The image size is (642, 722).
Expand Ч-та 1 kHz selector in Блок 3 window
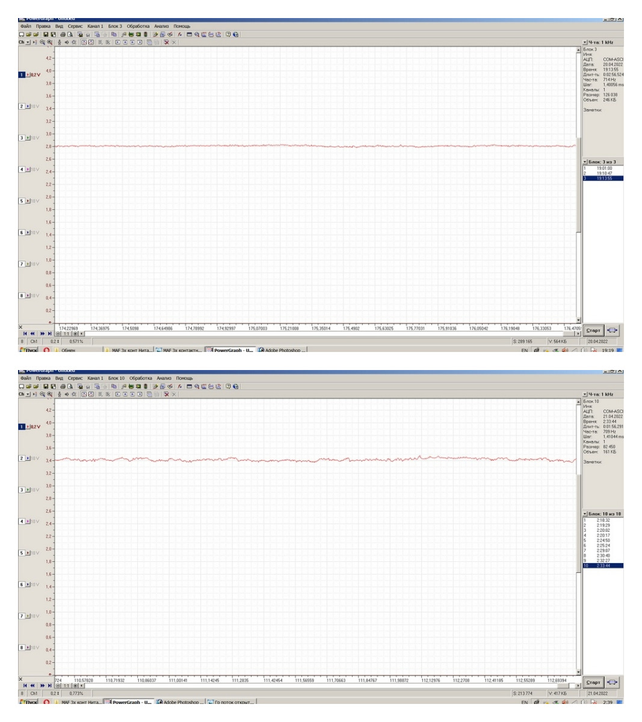coord(585,42)
